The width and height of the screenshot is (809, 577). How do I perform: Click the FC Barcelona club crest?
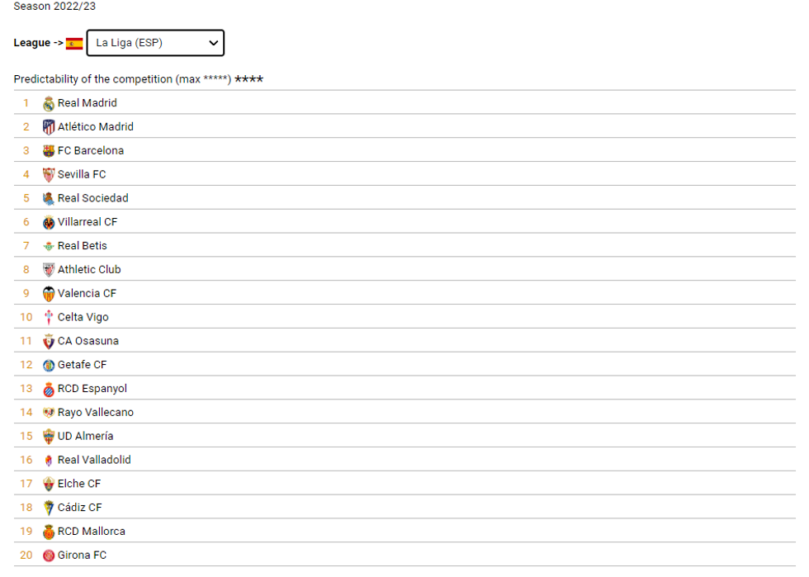(x=49, y=151)
